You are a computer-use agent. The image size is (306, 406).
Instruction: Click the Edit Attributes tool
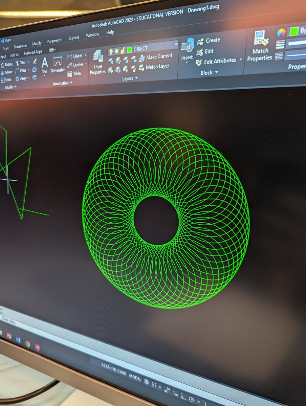[216, 62]
